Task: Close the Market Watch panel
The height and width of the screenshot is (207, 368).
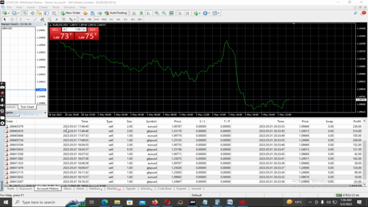Action: 45,24
